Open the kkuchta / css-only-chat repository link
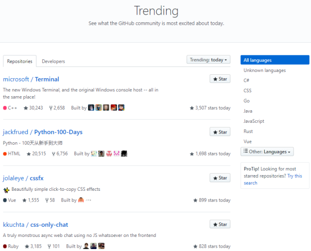 [x=35, y=224]
